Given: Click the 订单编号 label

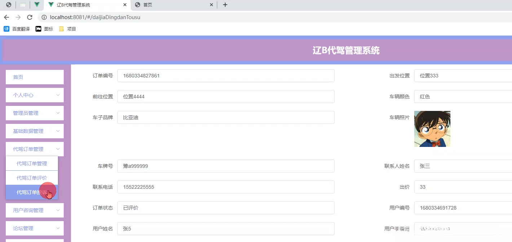Looking at the screenshot, I should click(103, 76).
